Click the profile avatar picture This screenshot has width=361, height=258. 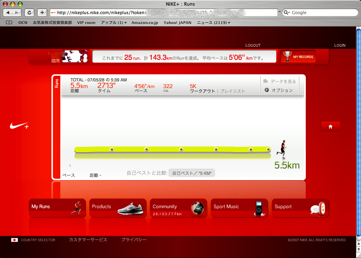click(x=75, y=56)
